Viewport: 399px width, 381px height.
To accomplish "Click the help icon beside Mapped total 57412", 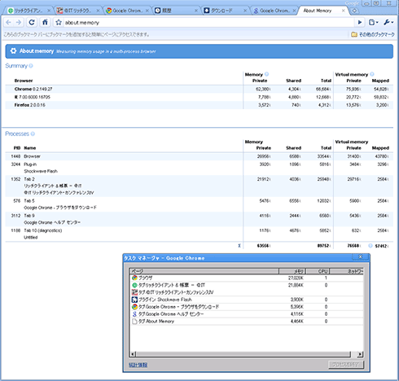I will [370, 246].
